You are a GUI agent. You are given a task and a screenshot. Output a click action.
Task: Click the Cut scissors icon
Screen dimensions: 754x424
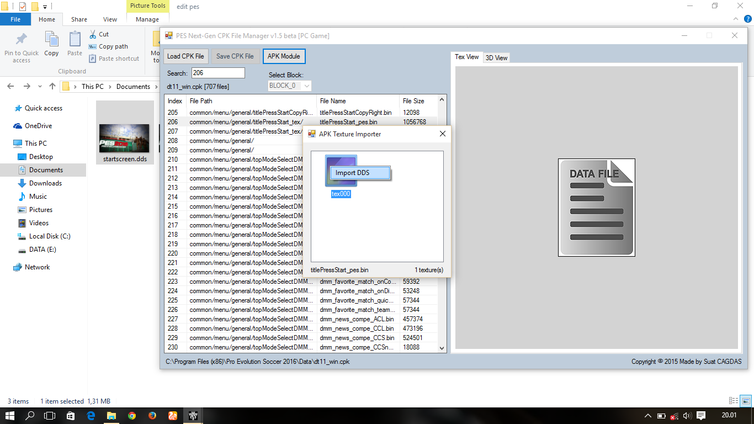click(x=92, y=34)
